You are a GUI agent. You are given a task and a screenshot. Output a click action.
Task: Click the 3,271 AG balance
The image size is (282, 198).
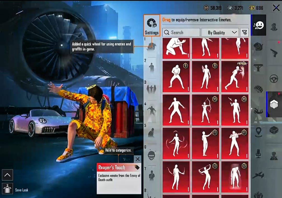[x=239, y=8]
